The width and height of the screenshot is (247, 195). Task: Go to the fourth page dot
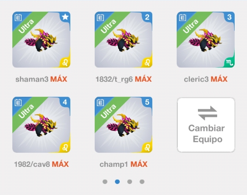142,182
